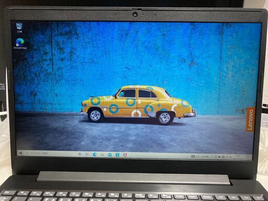Image resolution: width=268 pixels, height=201 pixels.
Task: Switch IME input mode indicator A
Action: [230, 157]
